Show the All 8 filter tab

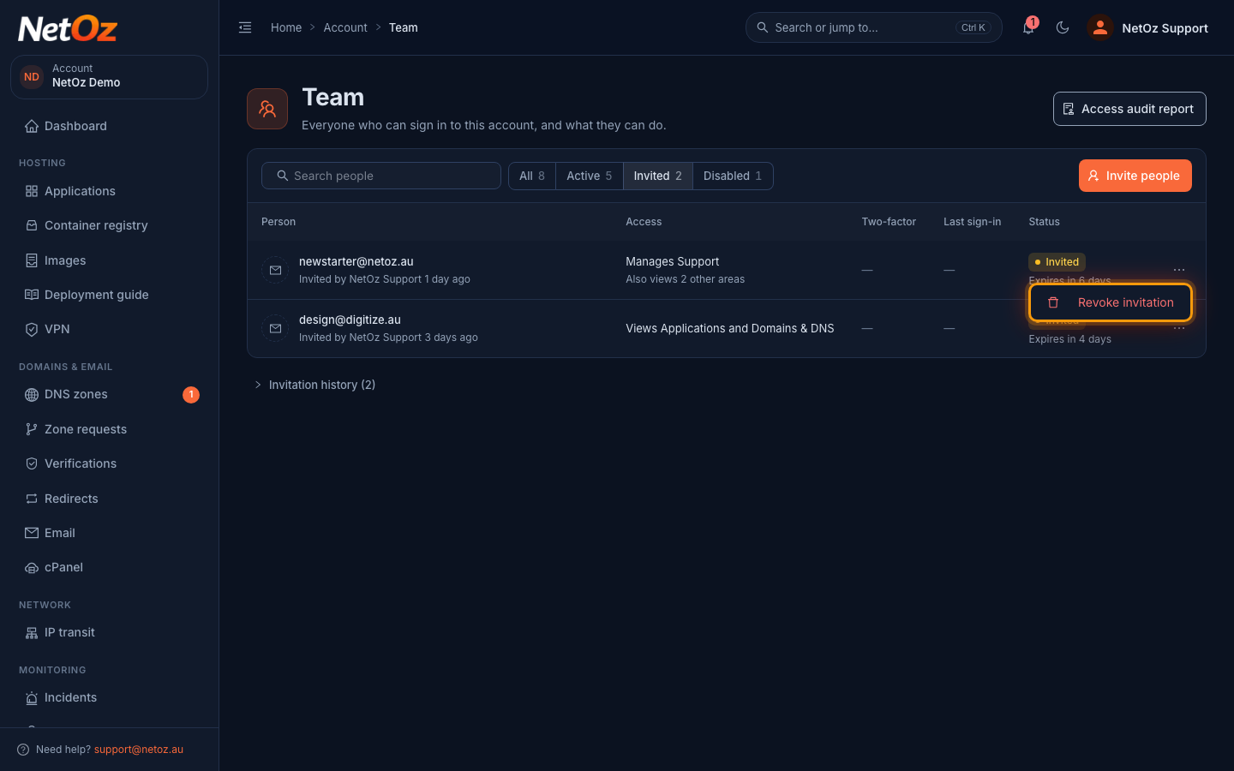tap(532, 176)
